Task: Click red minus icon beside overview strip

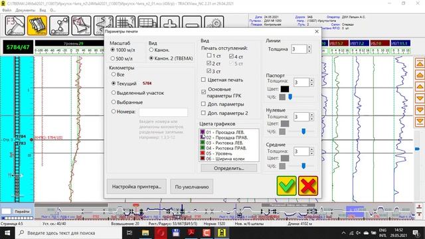Action: [419, 214]
